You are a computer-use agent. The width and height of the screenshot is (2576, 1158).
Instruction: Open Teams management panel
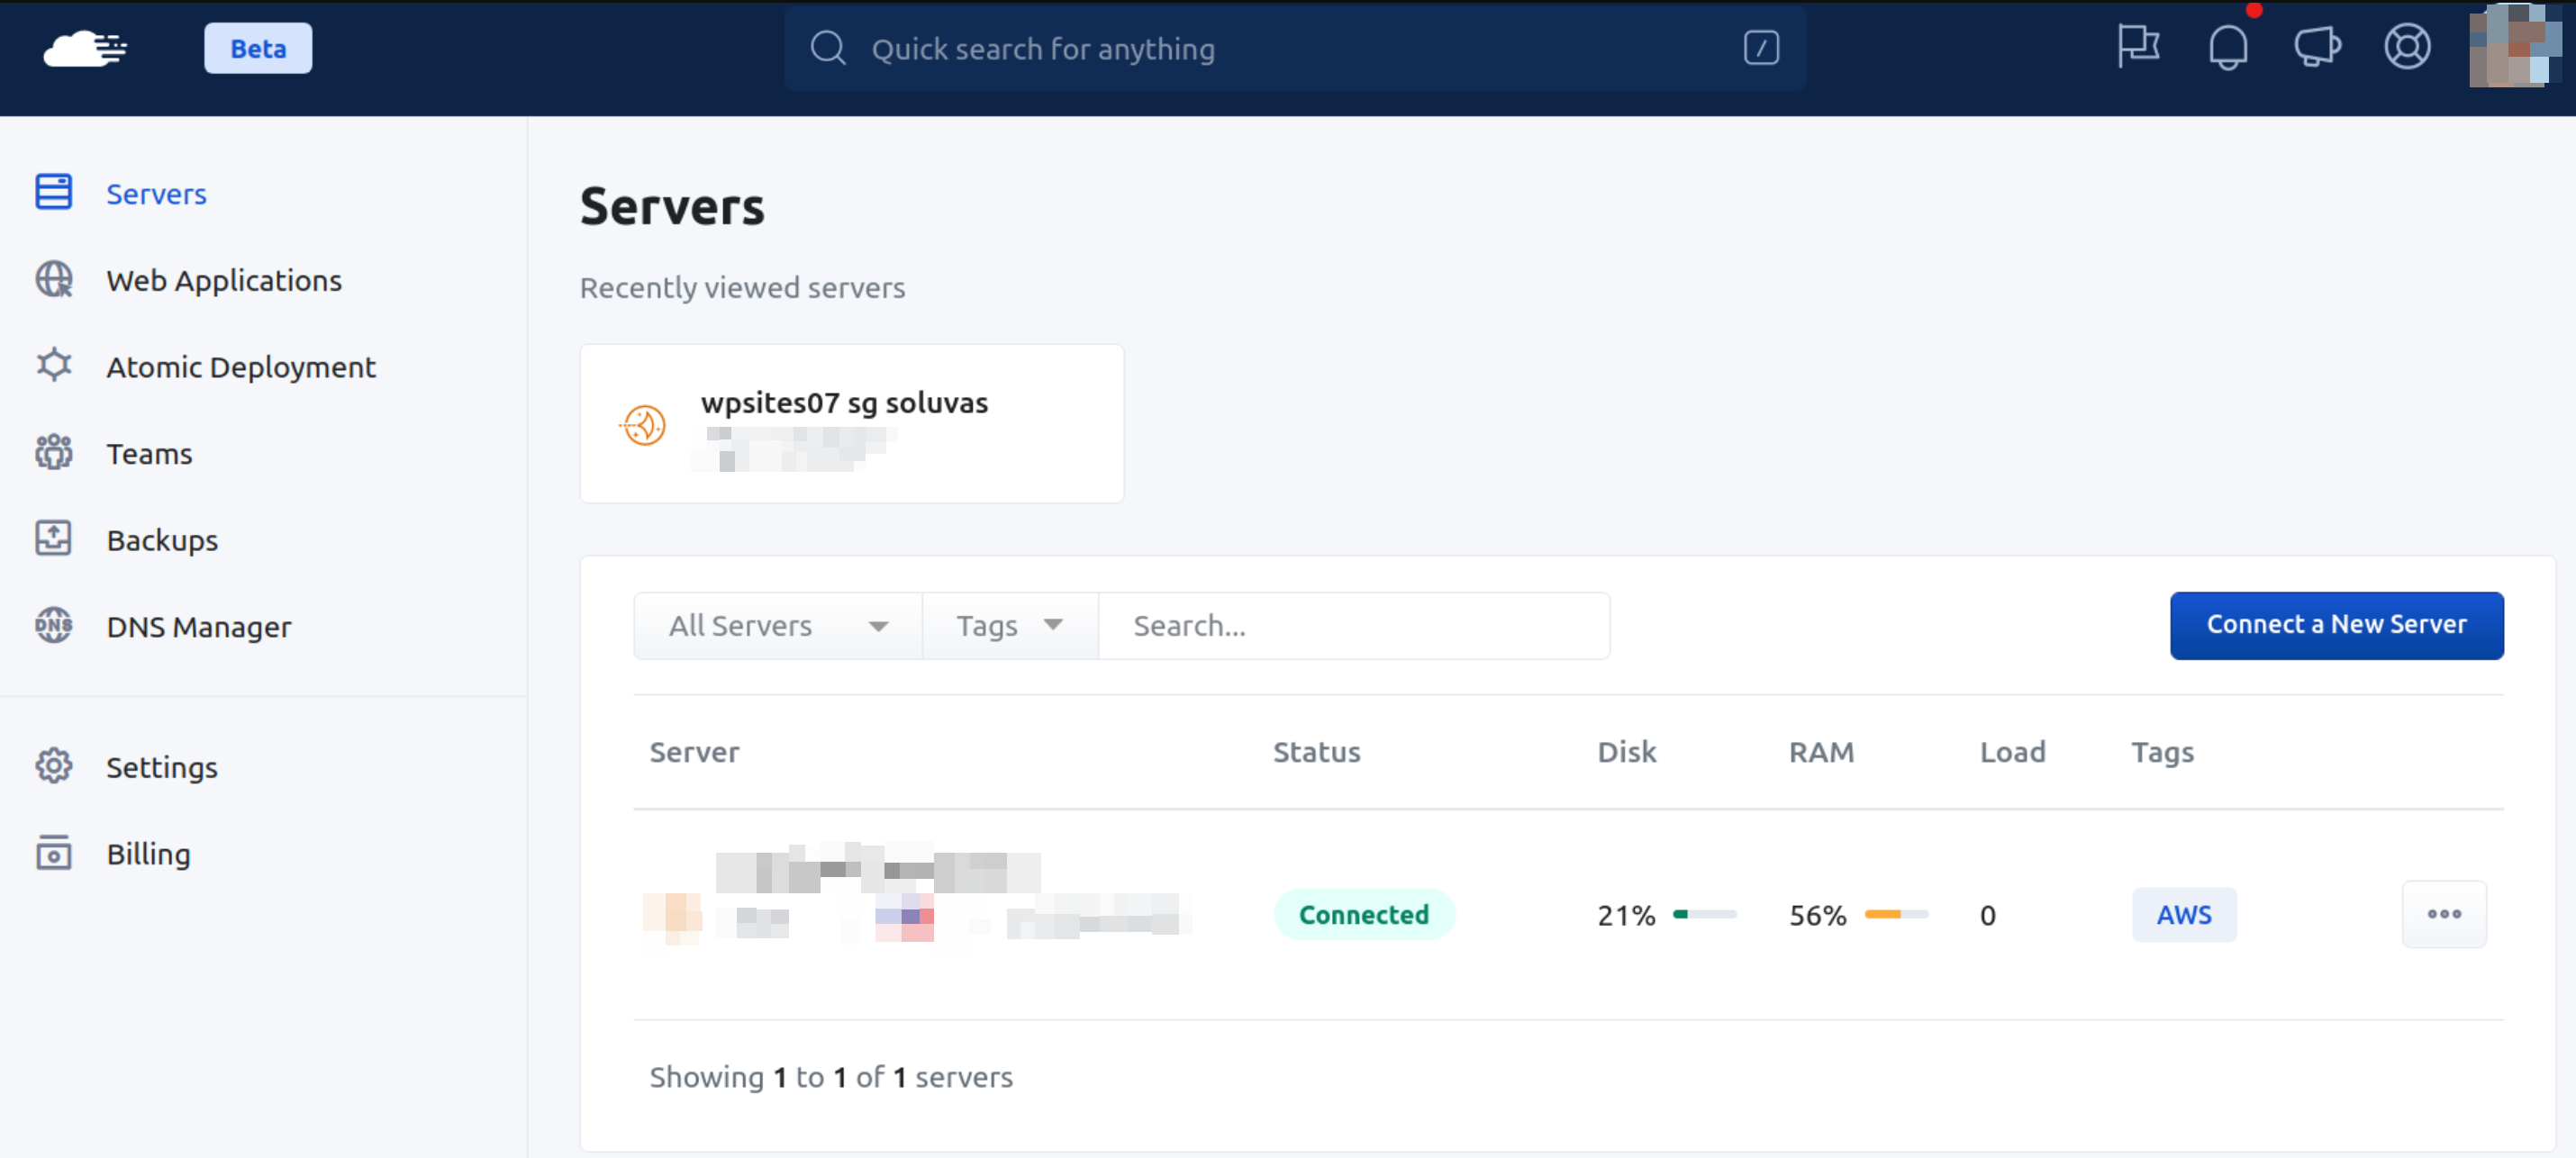[150, 453]
